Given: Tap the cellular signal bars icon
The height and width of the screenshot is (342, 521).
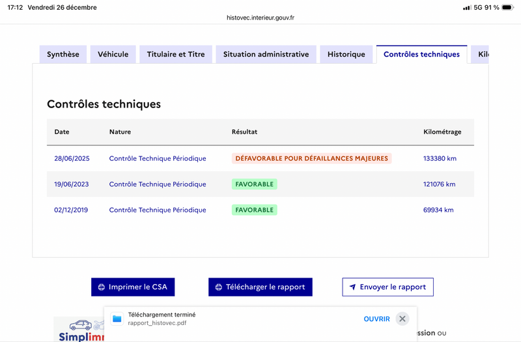Looking at the screenshot, I should point(466,8).
